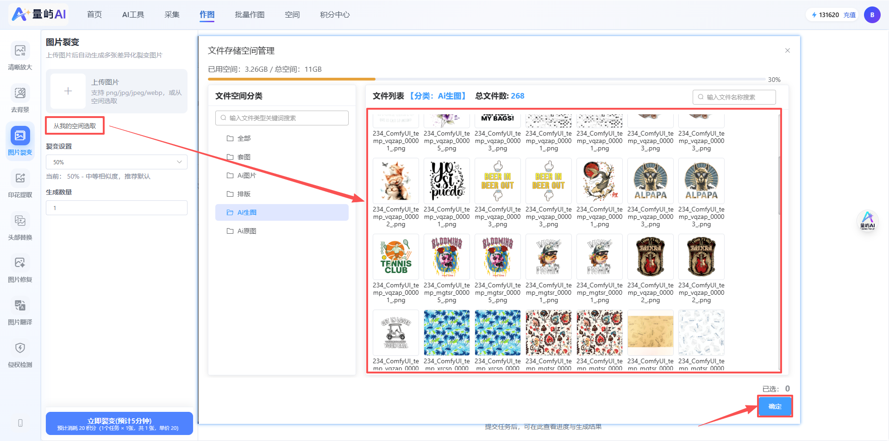Open the 清晰放大 upscaling tool
The height and width of the screenshot is (441, 889).
click(x=20, y=56)
